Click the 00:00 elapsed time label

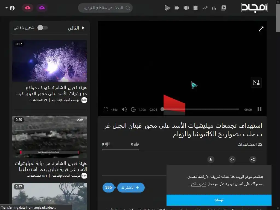(x=248, y=110)
